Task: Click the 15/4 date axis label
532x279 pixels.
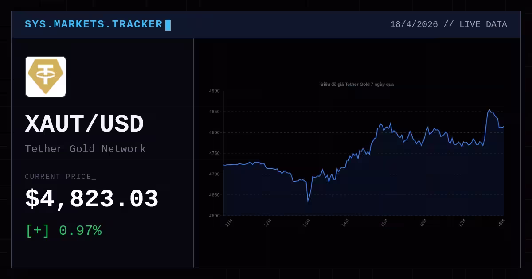Action: (x=384, y=223)
